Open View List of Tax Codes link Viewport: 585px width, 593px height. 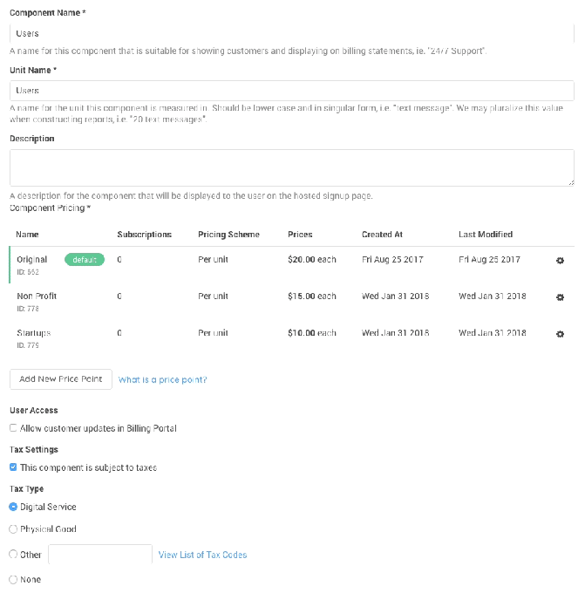pyautogui.click(x=202, y=555)
